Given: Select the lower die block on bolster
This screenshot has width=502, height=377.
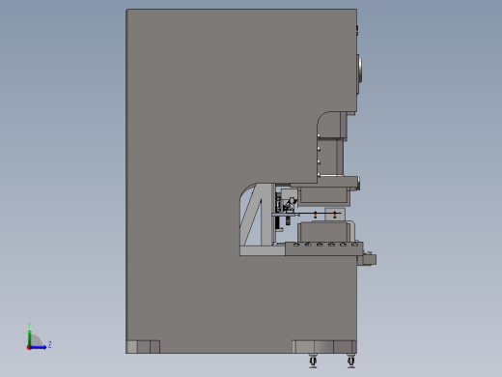Looking at the screenshot, I should coord(323,231).
